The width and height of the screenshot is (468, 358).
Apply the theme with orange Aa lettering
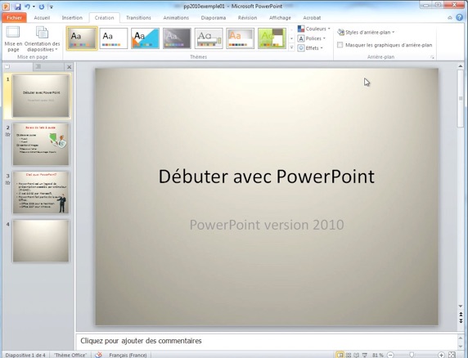[x=241, y=38]
